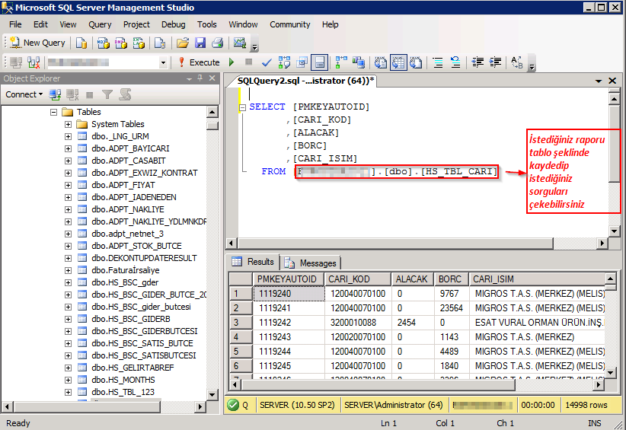Toggle Results to Grid option
The width and height of the screenshot is (626, 430).
(x=398, y=62)
